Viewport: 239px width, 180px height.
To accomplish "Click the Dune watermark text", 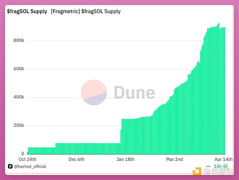I will (134, 93).
